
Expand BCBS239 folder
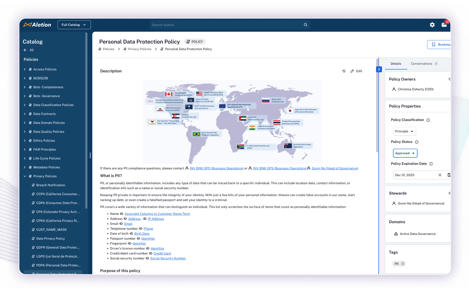(x=25, y=78)
